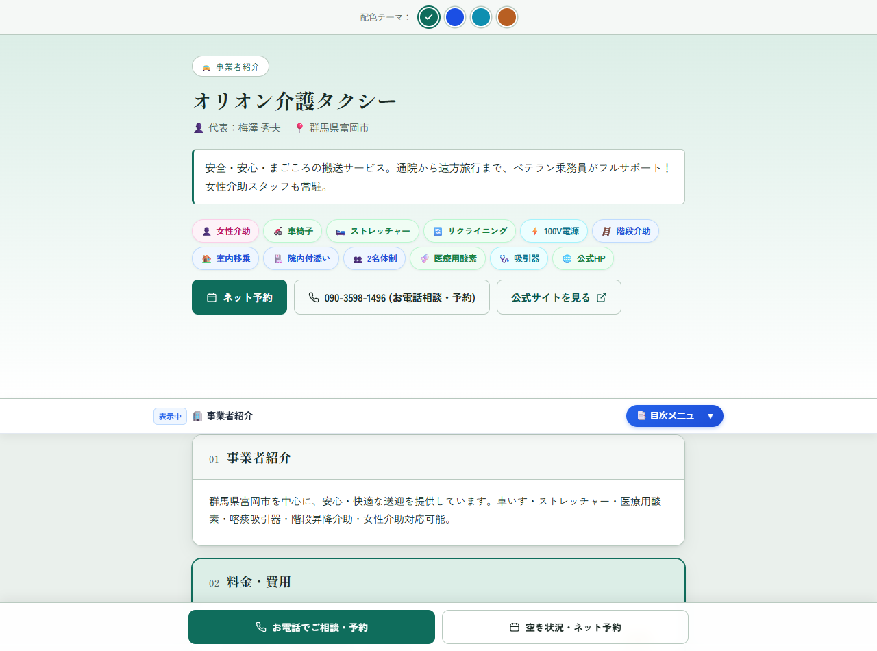Click the external link icon in 公式サイトを見る
The height and width of the screenshot is (651, 877).
coord(602,297)
